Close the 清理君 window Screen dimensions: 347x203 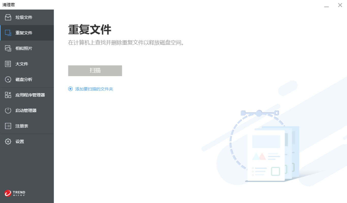click(x=340, y=5)
